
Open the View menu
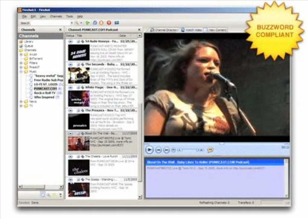pos(43,17)
